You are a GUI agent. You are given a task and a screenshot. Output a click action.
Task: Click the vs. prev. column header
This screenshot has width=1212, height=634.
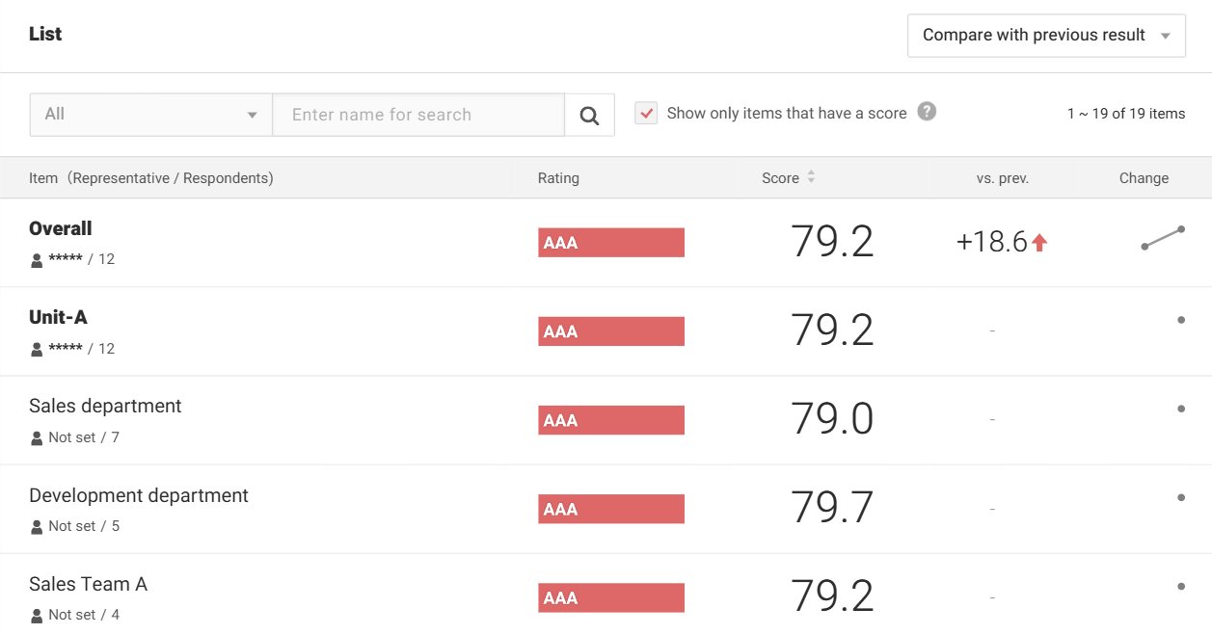pos(1002,178)
